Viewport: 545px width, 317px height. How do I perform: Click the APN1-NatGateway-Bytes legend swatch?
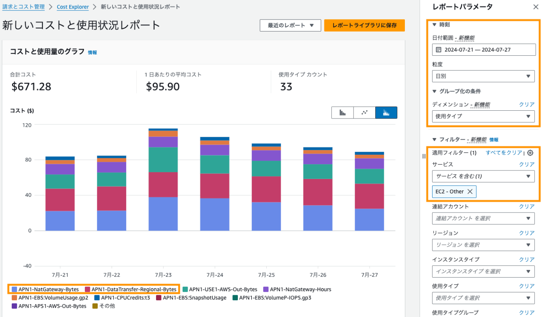(14, 289)
